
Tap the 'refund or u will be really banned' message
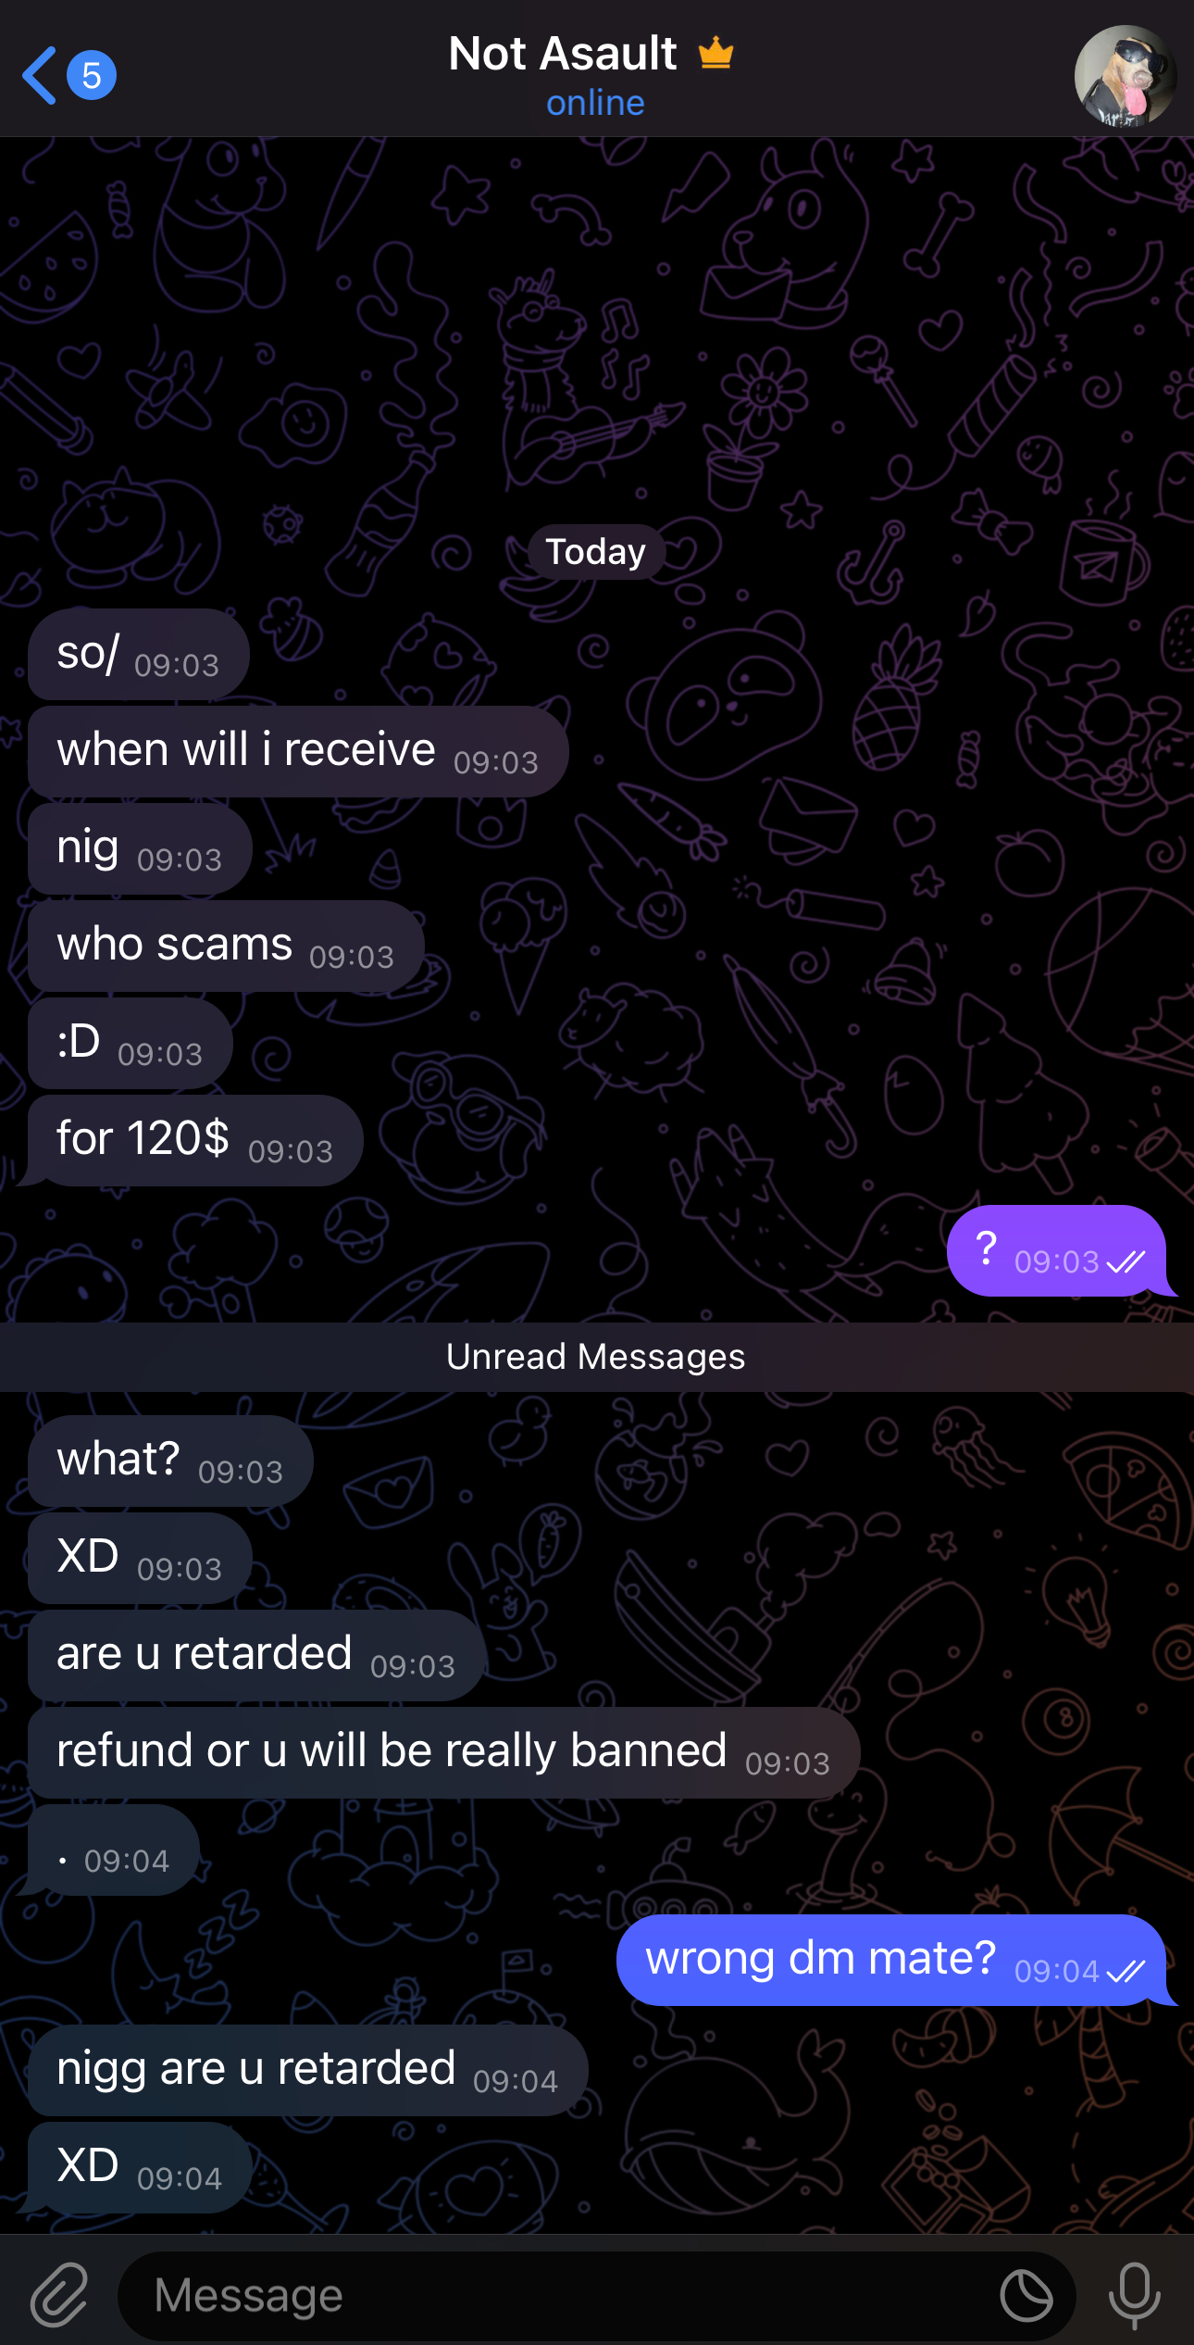pyautogui.click(x=443, y=1752)
